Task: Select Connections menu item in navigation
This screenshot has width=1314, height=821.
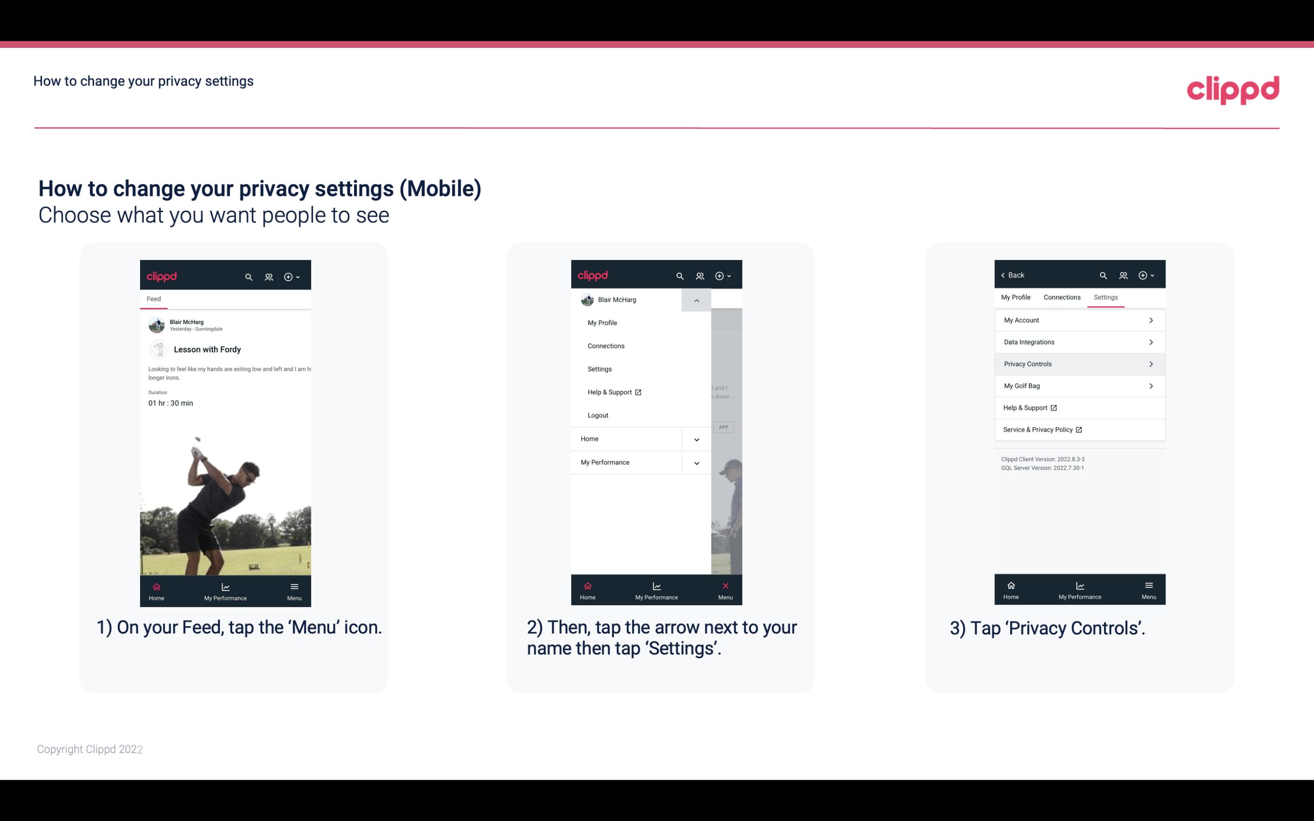Action: 605,346
